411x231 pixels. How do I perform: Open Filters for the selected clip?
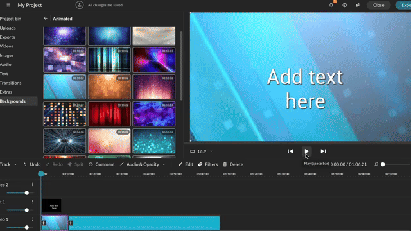coord(208,164)
